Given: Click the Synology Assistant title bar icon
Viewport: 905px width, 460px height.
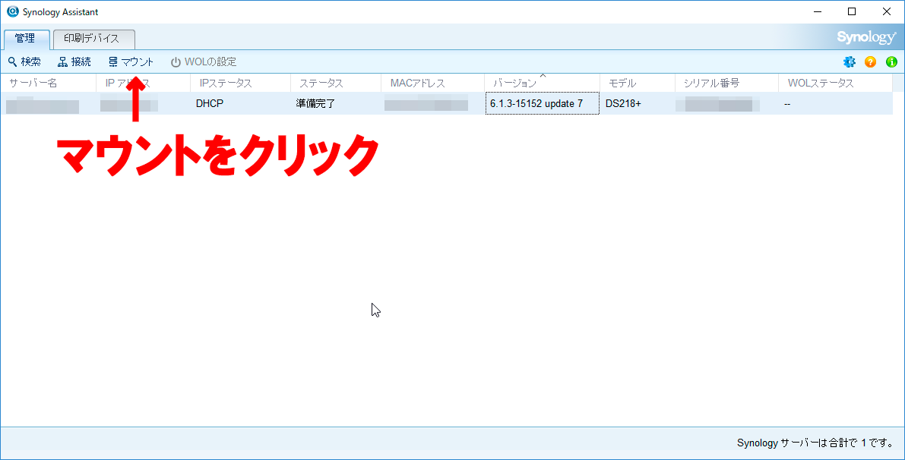Looking at the screenshot, I should pyautogui.click(x=12, y=11).
